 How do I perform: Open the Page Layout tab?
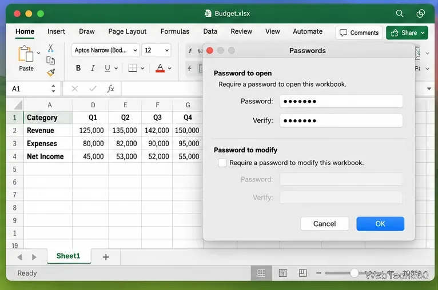click(x=128, y=31)
